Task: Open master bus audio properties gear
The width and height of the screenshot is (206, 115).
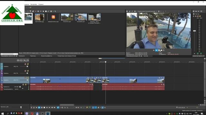Action: pos(193,11)
